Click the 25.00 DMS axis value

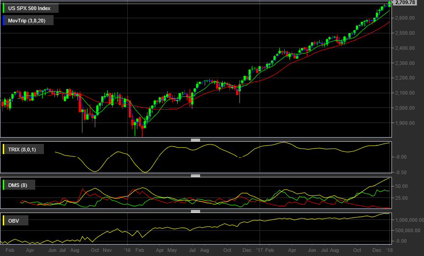click(x=401, y=198)
